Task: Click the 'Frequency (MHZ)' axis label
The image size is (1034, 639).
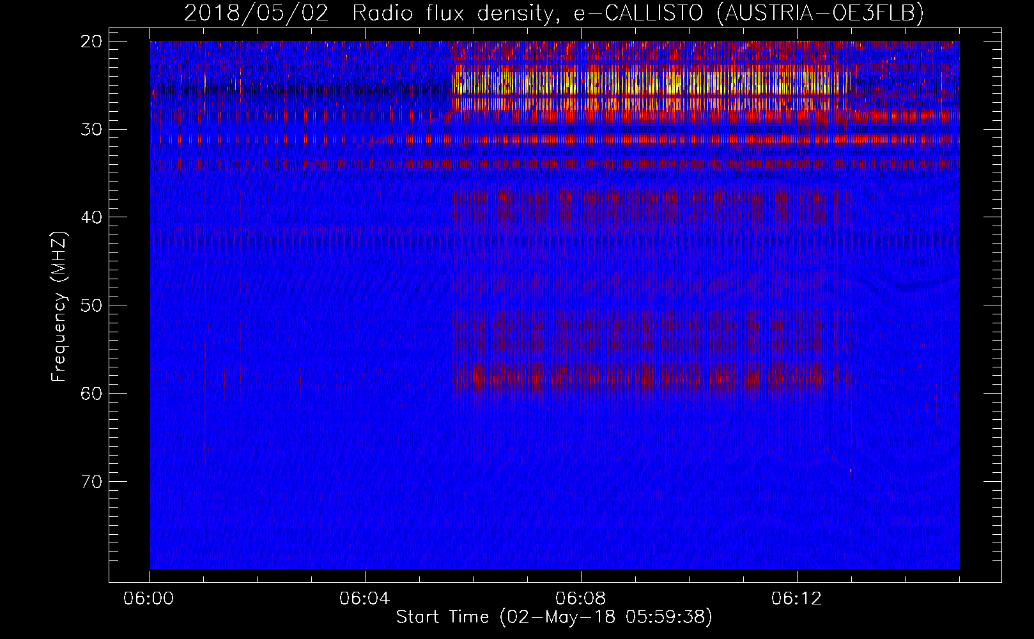Action: (x=59, y=307)
